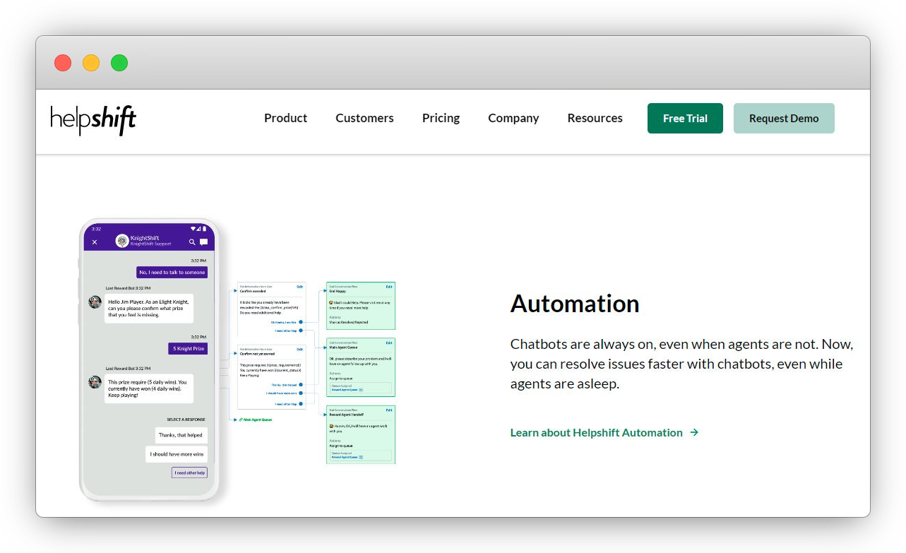This screenshot has width=906, height=553.
Task: Click the Reward Agent Handoff card title
Action: (x=347, y=415)
